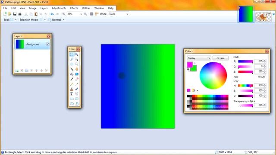Click the Save toolbar icon

point(15,14)
